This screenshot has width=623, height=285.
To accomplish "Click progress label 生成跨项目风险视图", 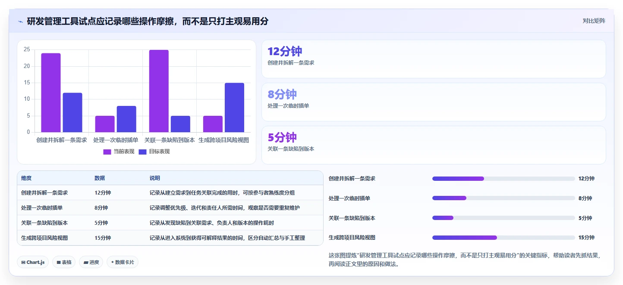I will pyautogui.click(x=352, y=238).
